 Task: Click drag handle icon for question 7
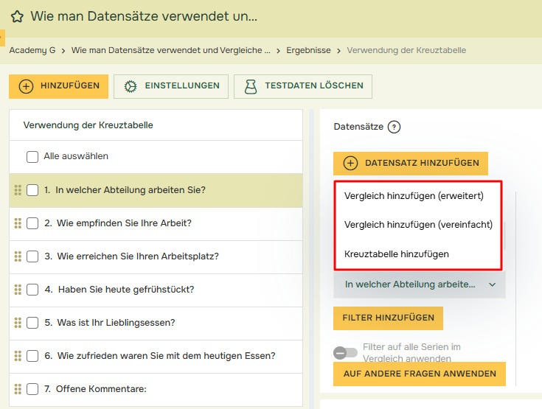pos(18,389)
